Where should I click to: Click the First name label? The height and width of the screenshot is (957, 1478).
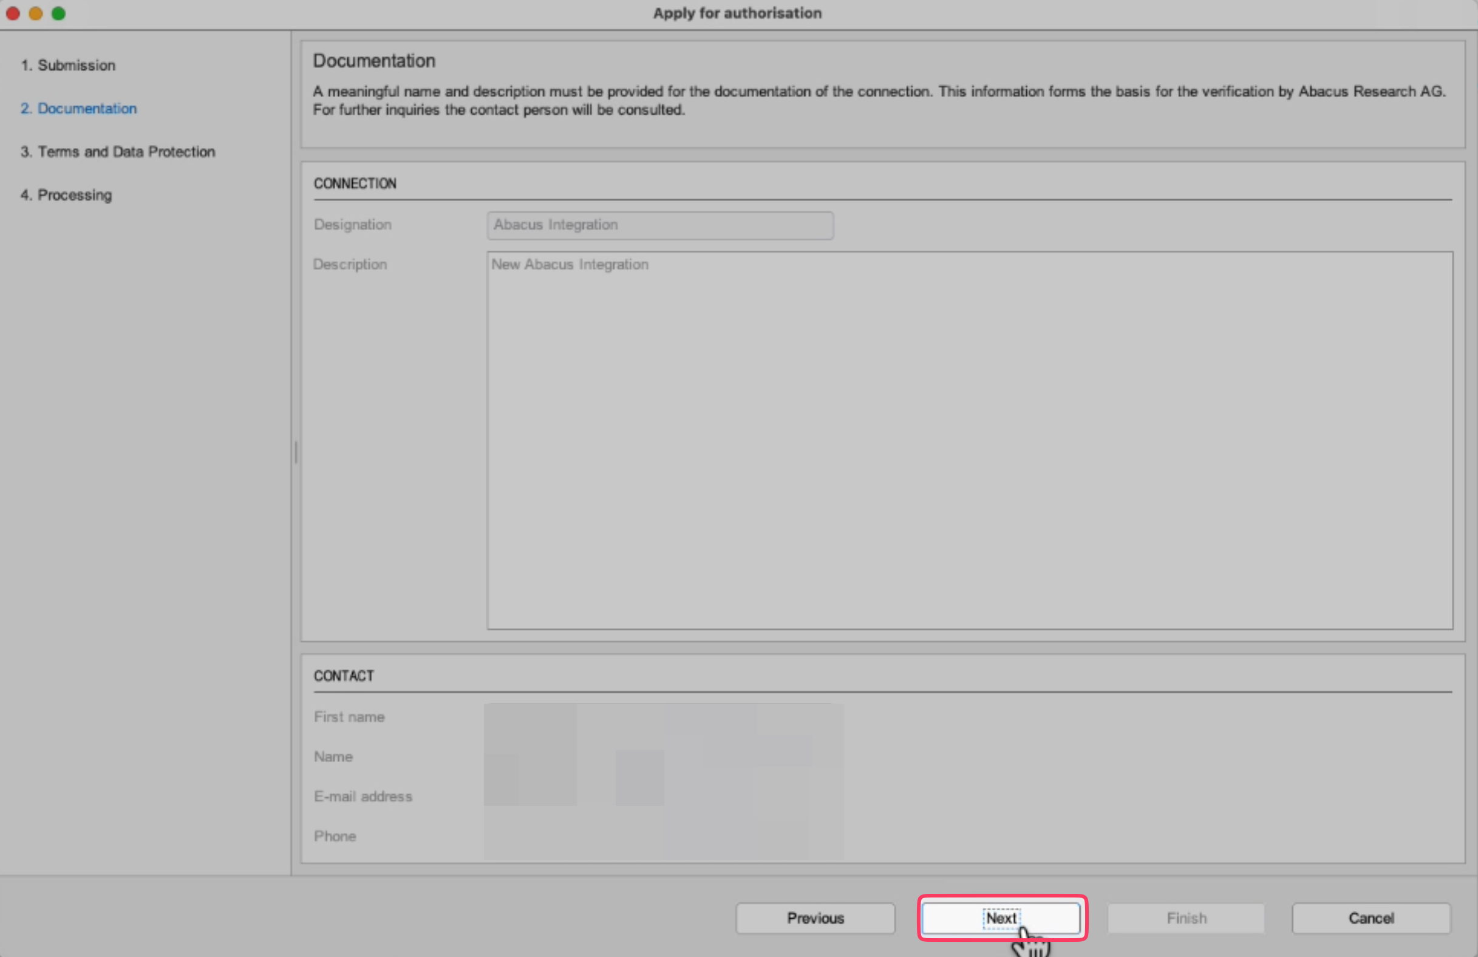(349, 717)
